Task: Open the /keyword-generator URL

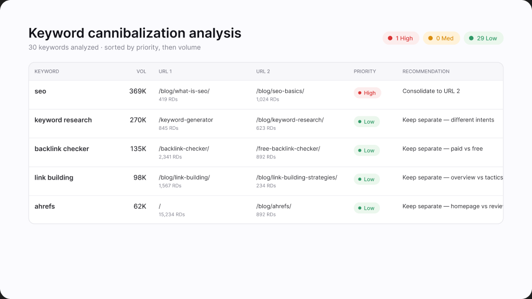Action: click(x=186, y=120)
